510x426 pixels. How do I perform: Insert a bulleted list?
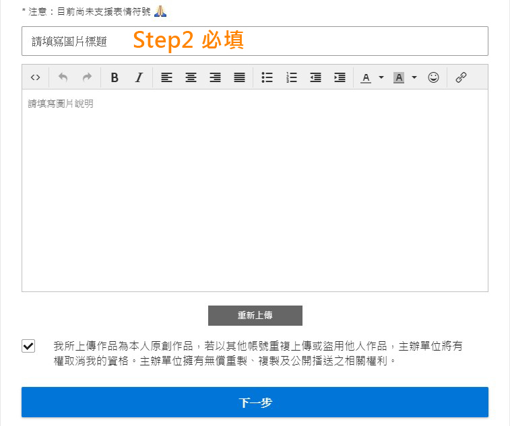tap(267, 77)
